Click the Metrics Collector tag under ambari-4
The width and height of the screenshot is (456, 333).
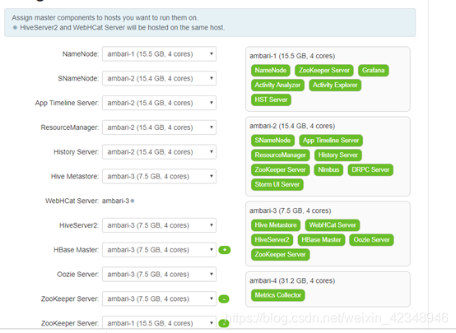(x=277, y=295)
